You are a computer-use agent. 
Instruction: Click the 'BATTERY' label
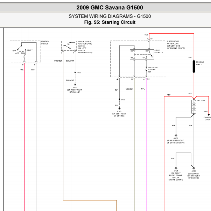click(x=201, y=100)
